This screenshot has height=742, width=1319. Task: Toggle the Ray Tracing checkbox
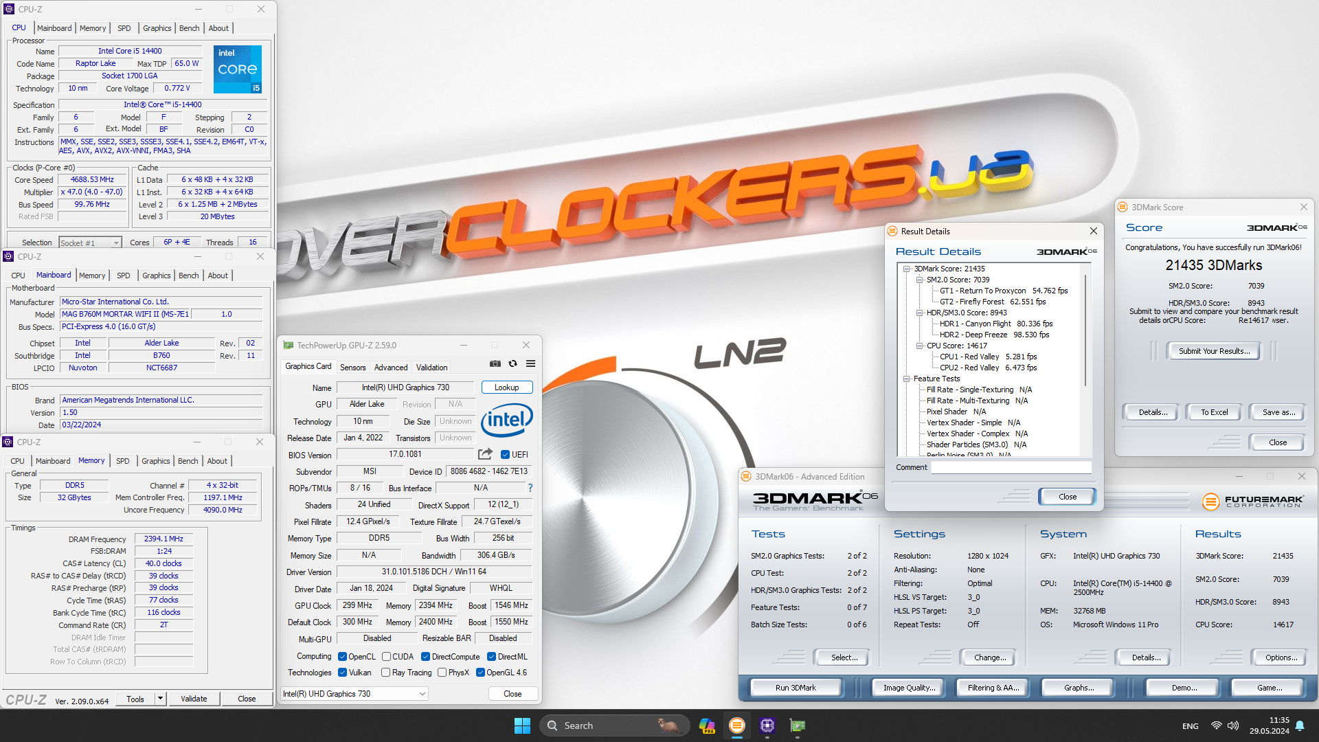pyautogui.click(x=385, y=673)
